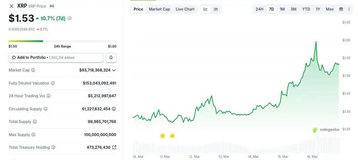Screen dimensions: 358x160
Task: Click the 24 Hour Trading Vol info icon
Action: 49,96
